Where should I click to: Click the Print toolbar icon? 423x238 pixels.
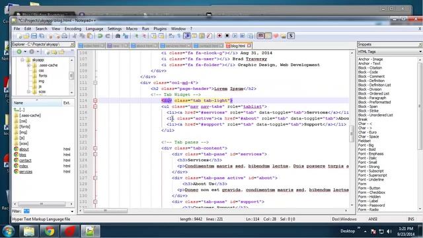point(65,36)
